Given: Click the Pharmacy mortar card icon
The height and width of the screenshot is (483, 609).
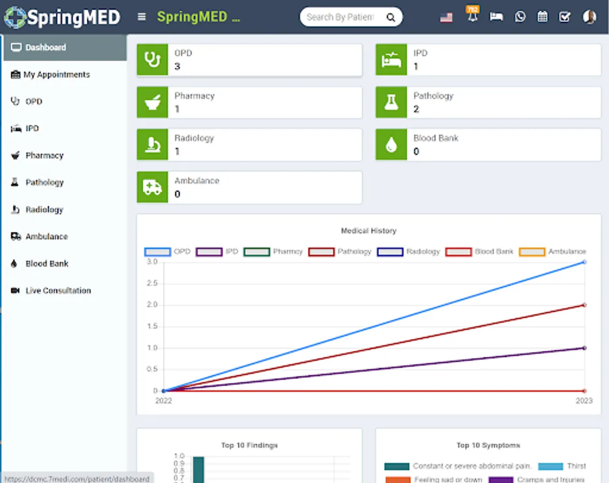Looking at the screenshot, I should [152, 102].
